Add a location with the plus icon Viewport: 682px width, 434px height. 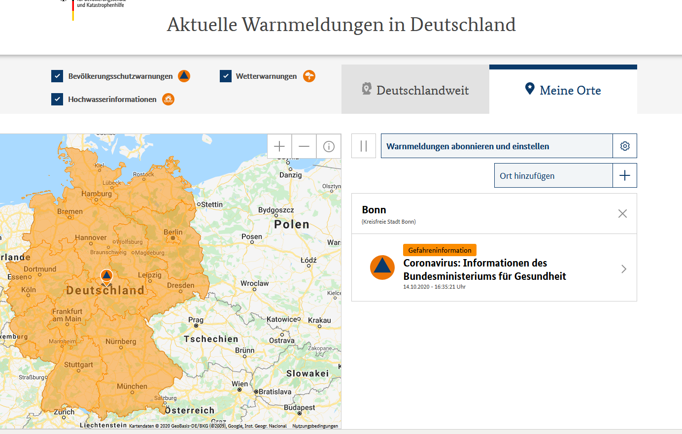pos(625,175)
